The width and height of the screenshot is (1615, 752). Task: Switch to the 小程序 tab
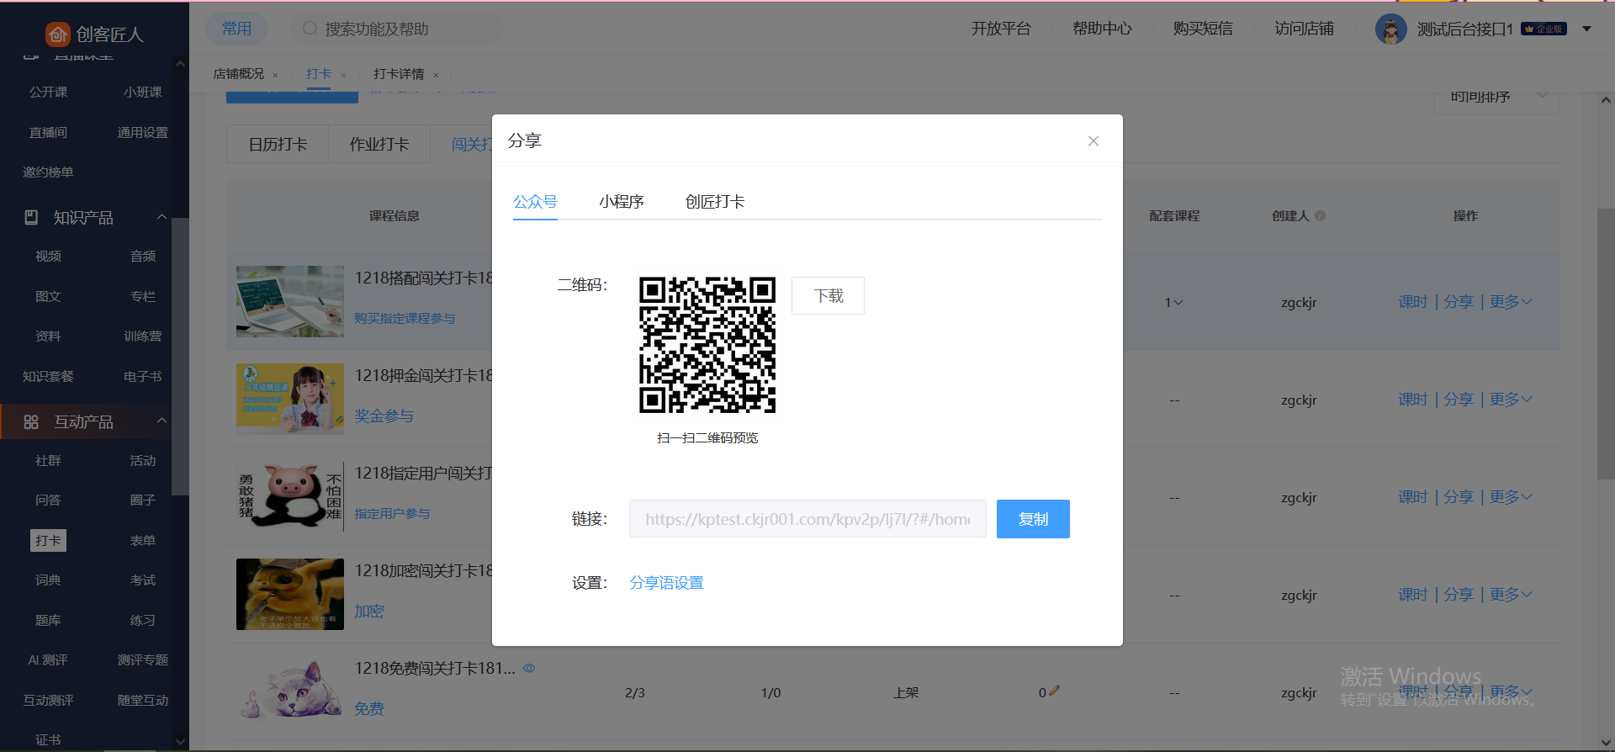(621, 202)
